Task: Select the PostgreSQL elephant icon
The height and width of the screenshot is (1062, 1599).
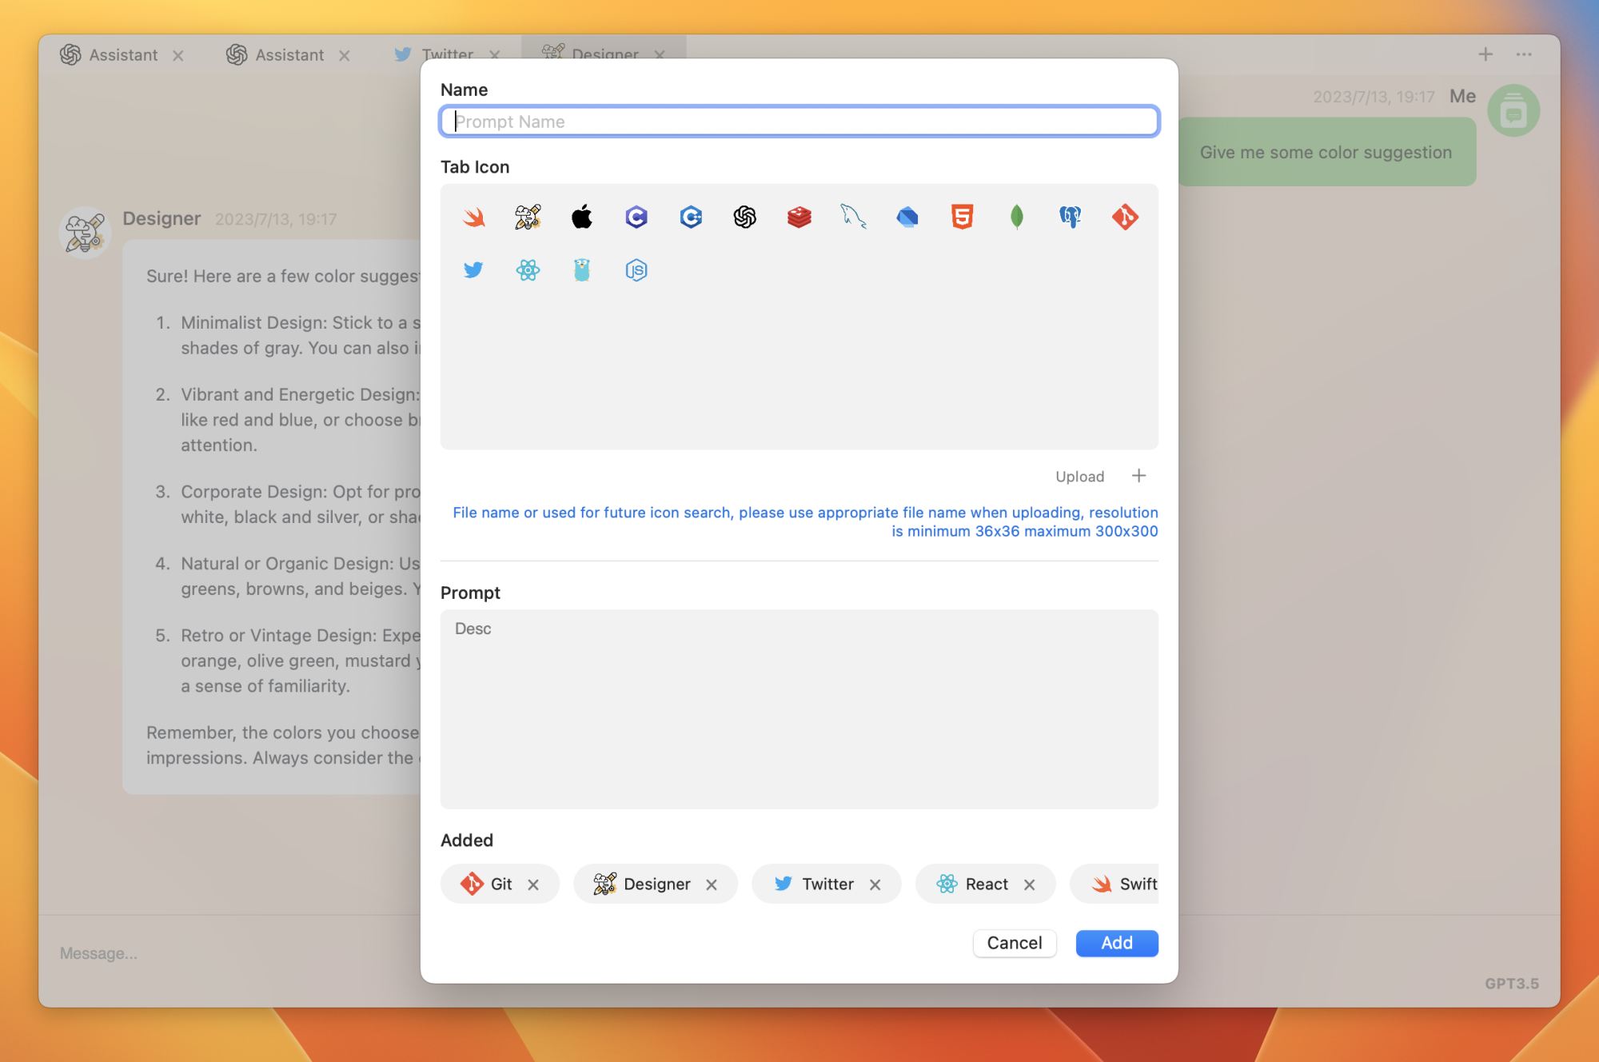Action: (1071, 217)
